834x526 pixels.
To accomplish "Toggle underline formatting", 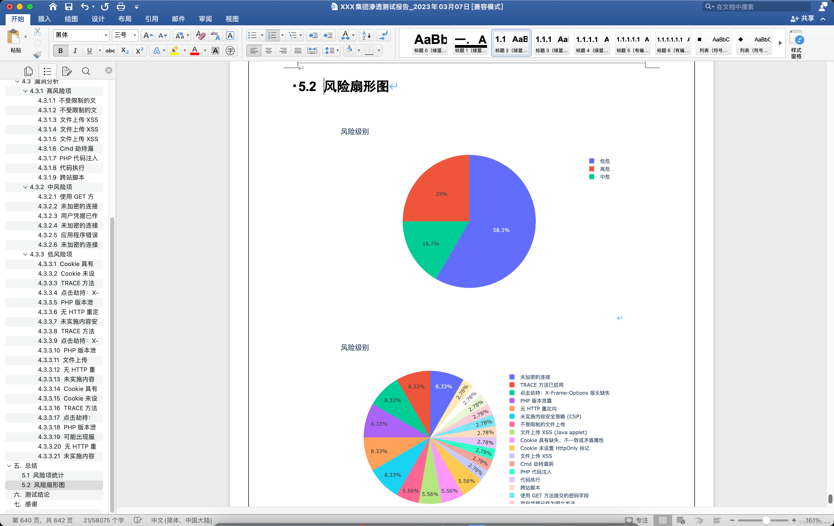I will 89,51.
